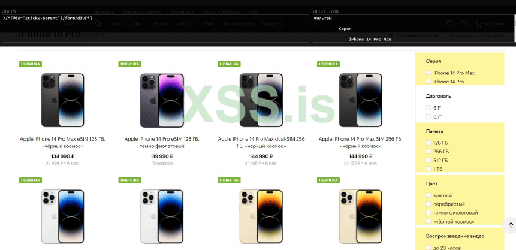Open the iPhone menu in navigation

160,23
